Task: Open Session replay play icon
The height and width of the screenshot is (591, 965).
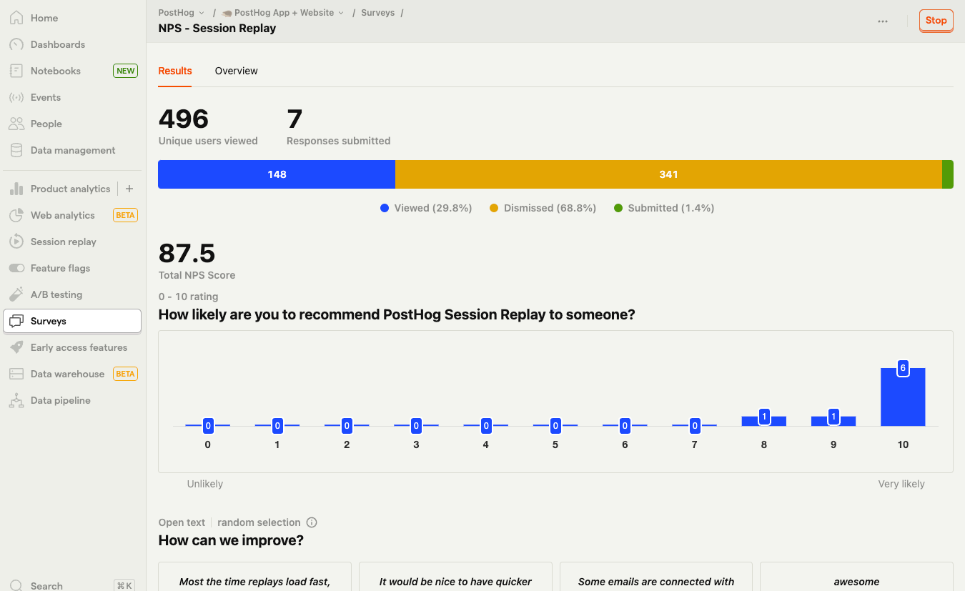Action: pos(16,242)
